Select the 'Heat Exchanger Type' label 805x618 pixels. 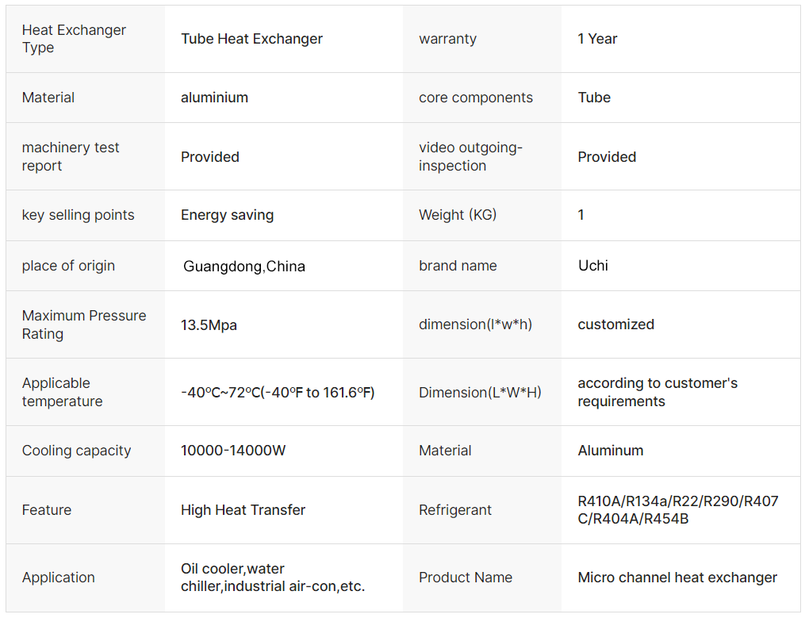(x=74, y=39)
